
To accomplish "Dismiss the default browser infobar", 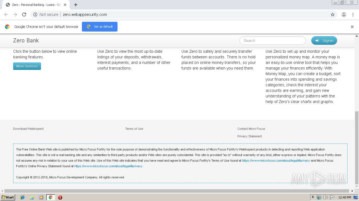I will click(352, 27).
